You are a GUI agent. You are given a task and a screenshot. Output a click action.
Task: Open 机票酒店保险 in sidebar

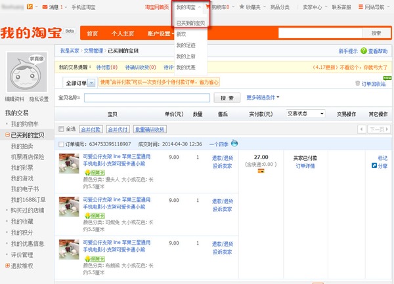[28, 157]
